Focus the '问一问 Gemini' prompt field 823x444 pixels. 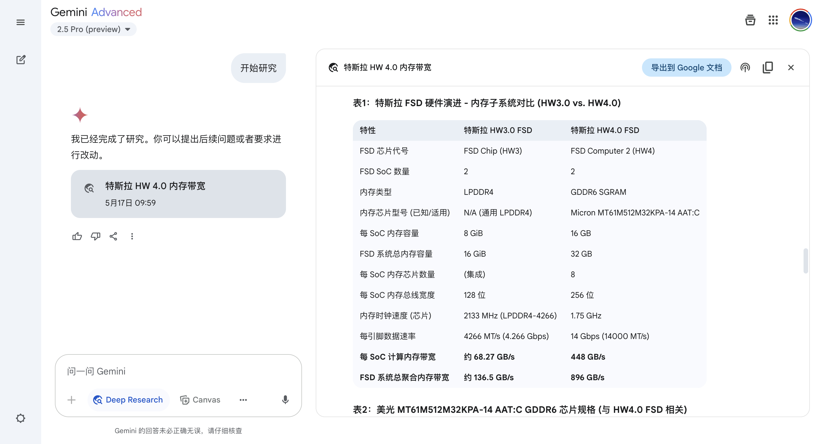click(x=178, y=371)
